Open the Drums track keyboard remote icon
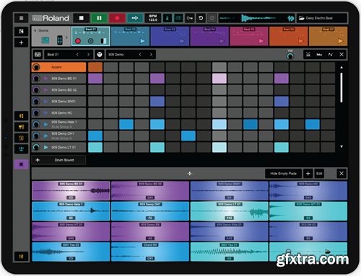Image resolution: width=361 pixels, height=276 pixels. tap(60, 40)
